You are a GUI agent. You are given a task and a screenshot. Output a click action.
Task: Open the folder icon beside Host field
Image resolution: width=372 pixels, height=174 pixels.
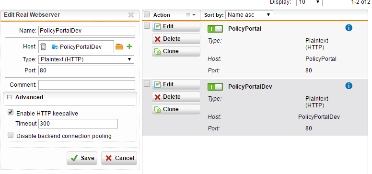119,46
